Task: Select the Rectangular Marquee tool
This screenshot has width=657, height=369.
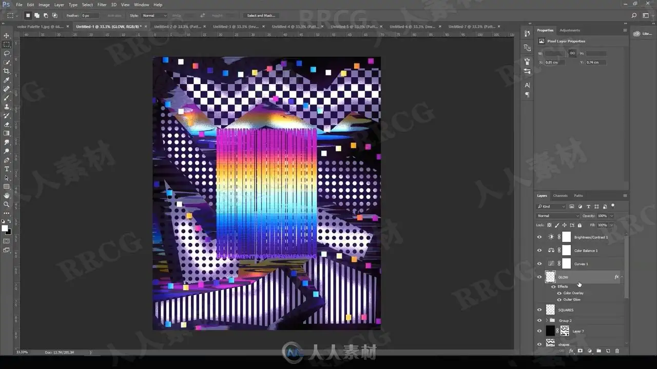Action: [x=7, y=44]
